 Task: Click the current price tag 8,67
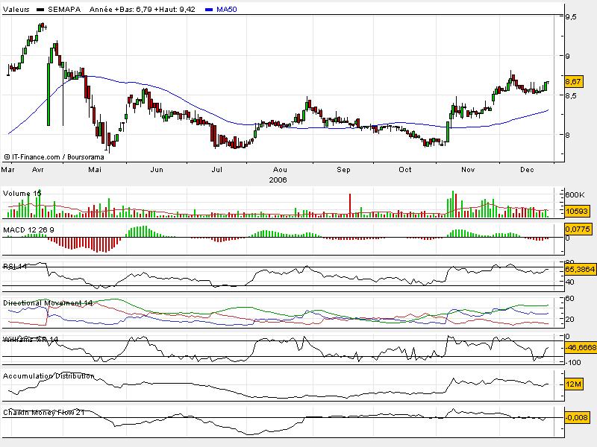[573, 82]
